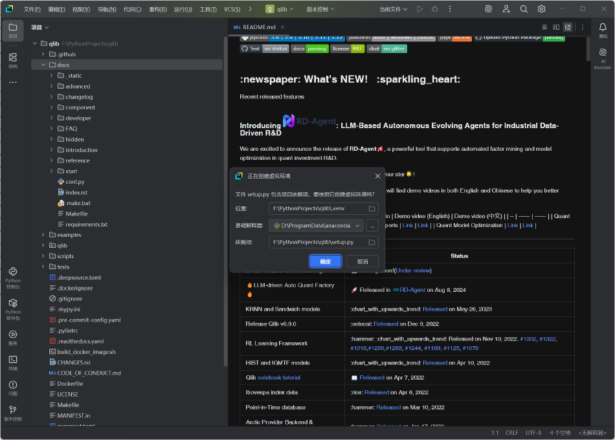This screenshot has width=615, height=440.
Task: Open the qlib project dropdown
Action: pos(279,9)
